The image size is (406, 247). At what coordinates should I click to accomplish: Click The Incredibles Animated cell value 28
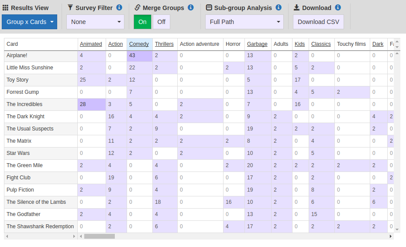(91, 104)
